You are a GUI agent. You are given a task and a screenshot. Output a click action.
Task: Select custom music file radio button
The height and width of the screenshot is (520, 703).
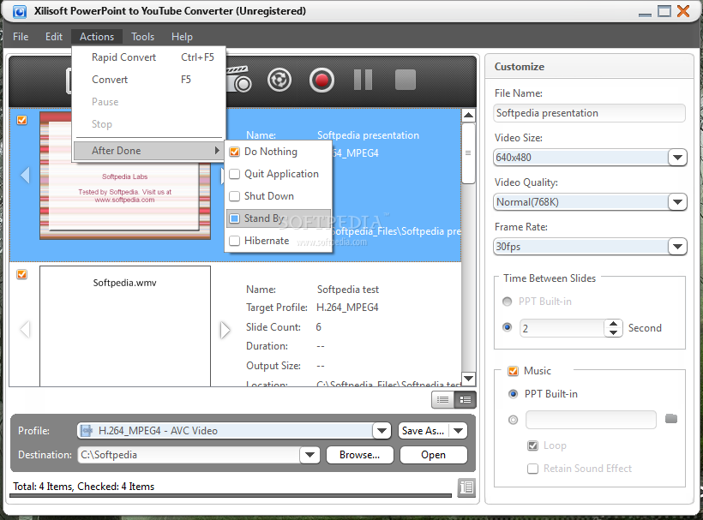tap(514, 420)
